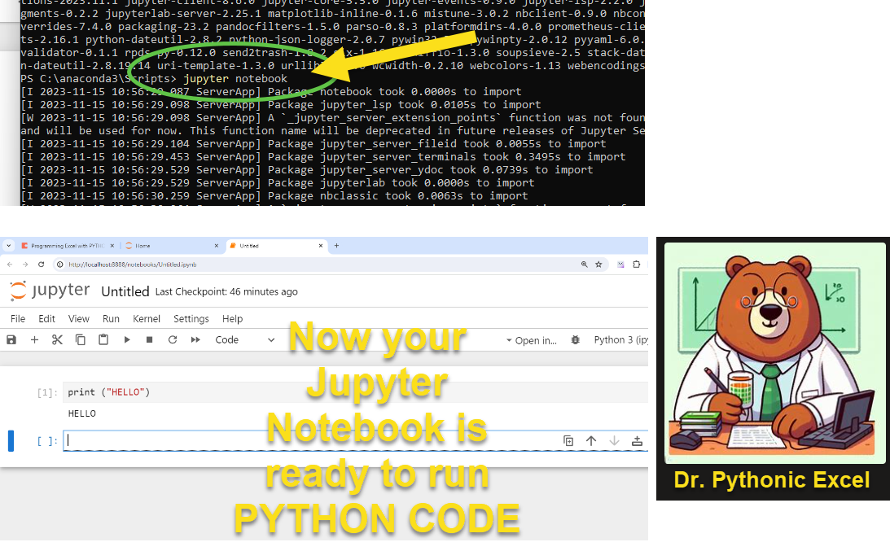Image resolution: width=890 pixels, height=551 pixels.
Task: Open a new browser tab with the plus button
Action: point(336,246)
